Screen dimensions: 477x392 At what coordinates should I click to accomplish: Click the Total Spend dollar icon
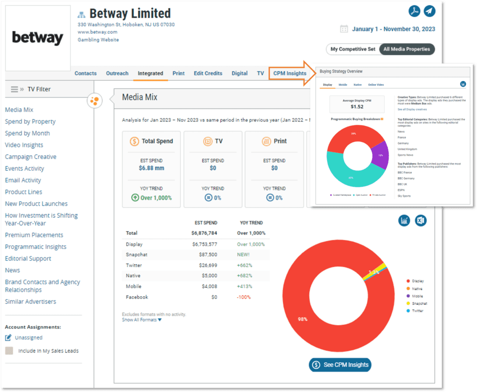(x=134, y=141)
